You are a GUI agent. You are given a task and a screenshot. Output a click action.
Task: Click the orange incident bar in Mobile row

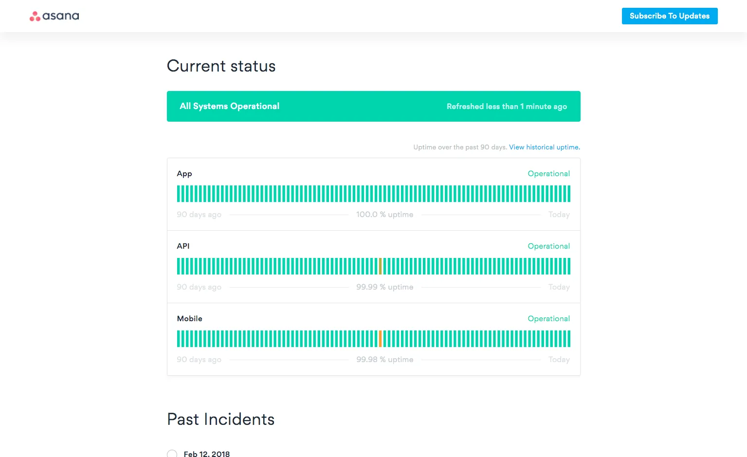(x=380, y=339)
